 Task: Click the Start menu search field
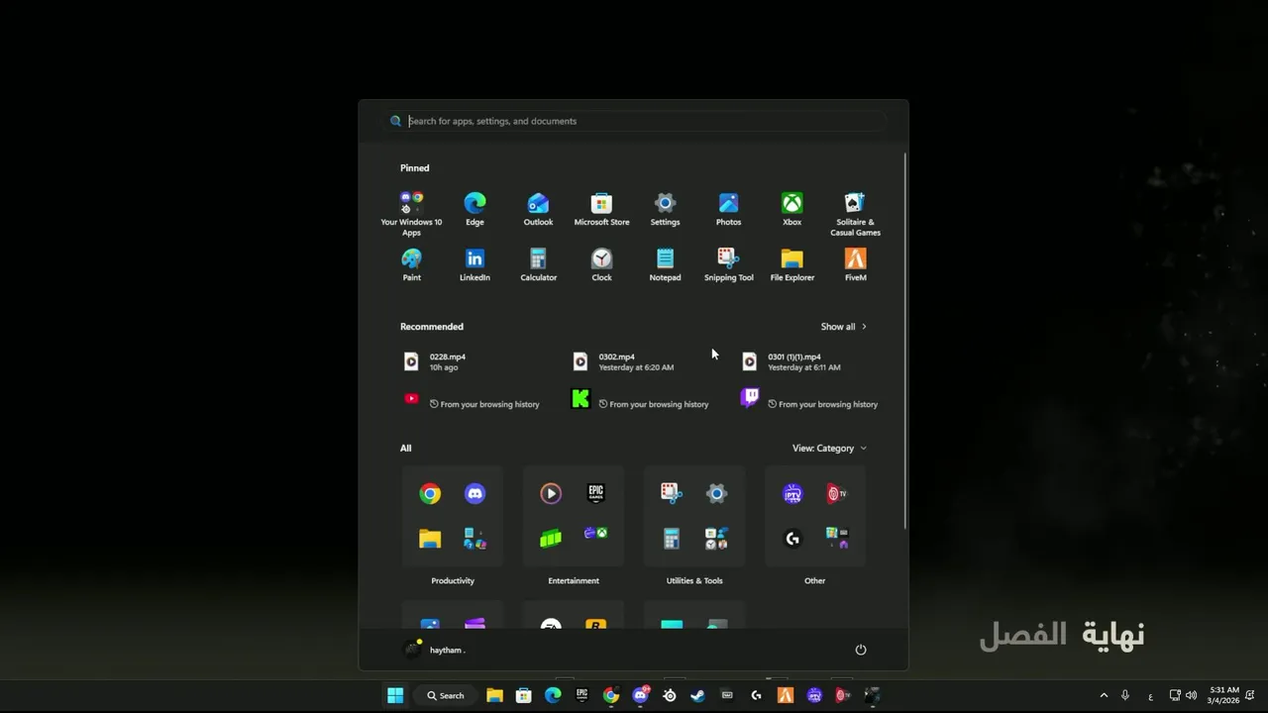pos(634,121)
